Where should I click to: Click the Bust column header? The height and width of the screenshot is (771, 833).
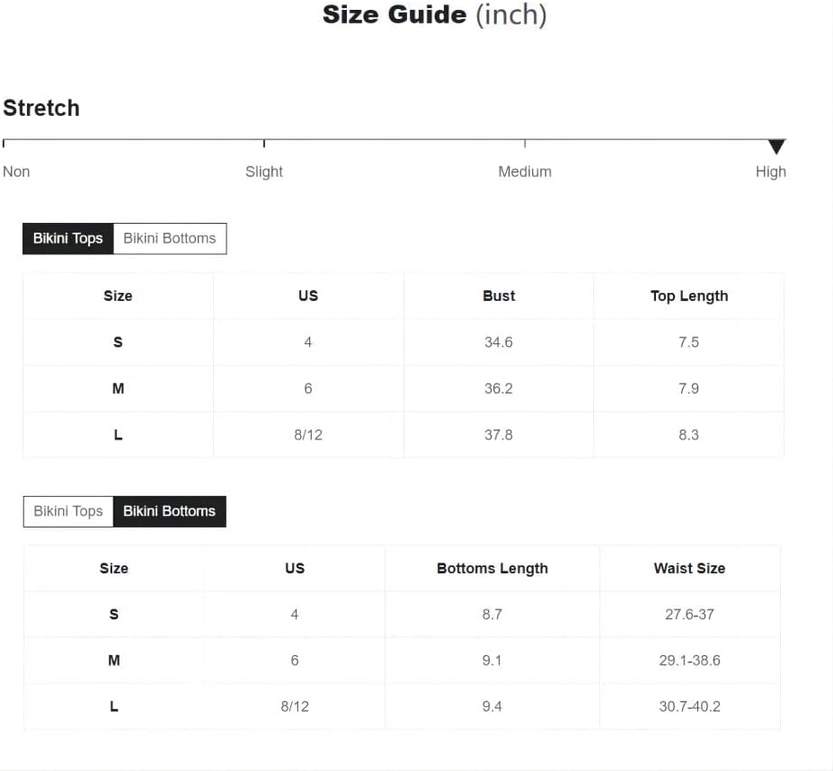[499, 296]
